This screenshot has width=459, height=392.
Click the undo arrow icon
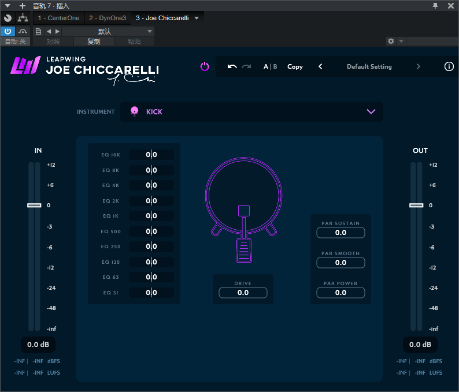(232, 66)
